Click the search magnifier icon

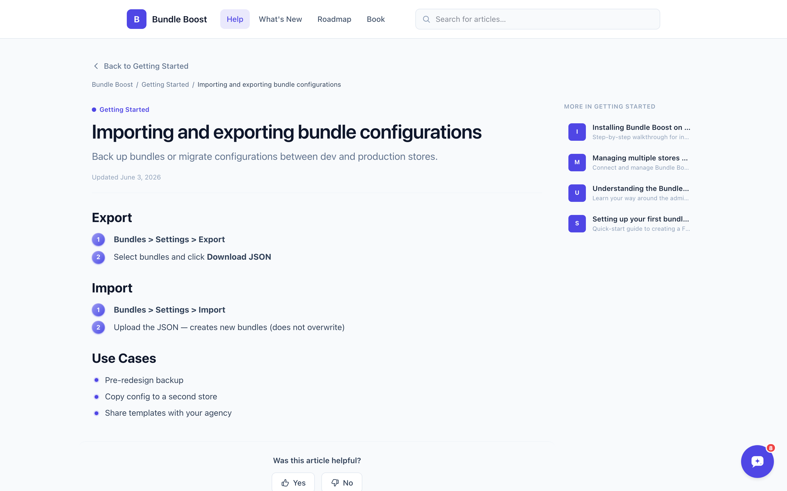tap(426, 19)
